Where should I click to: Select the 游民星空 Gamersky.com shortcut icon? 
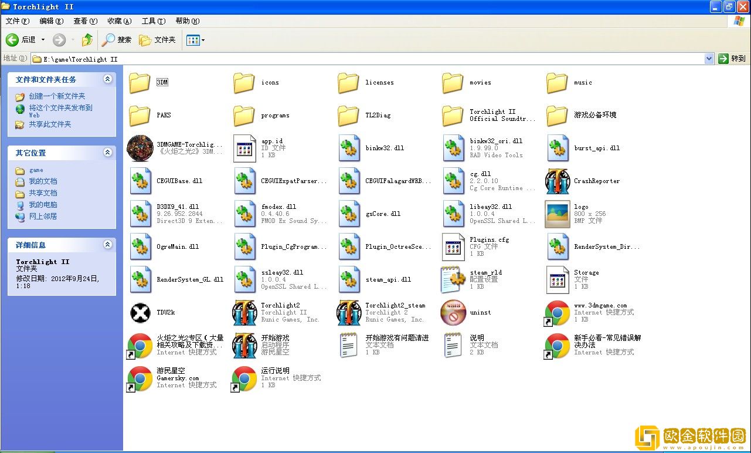click(x=140, y=378)
